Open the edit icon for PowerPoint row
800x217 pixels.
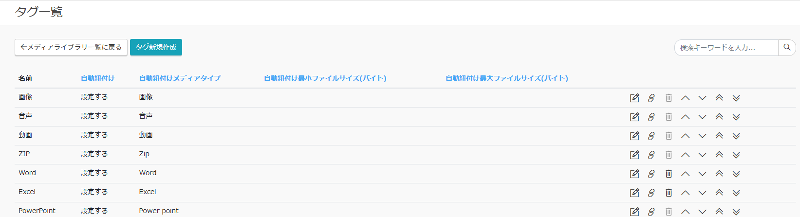tap(634, 212)
